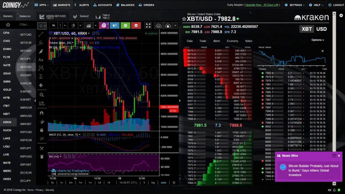Click the blue megaphone alert button
The height and width of the screenshot is (194, 345).
click(115, 26)
